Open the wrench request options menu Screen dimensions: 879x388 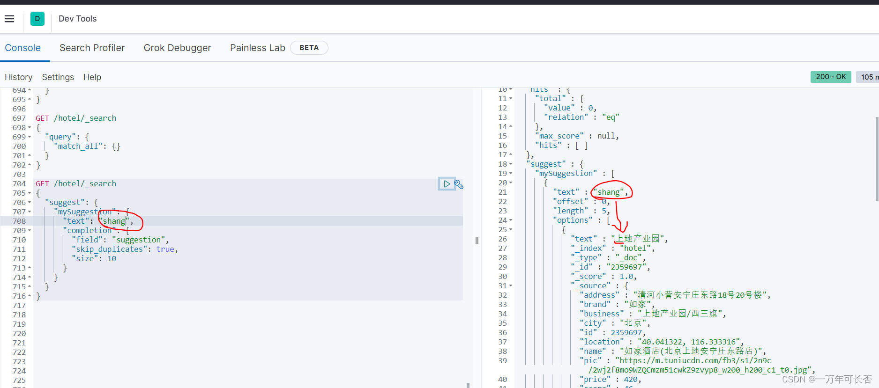pos(459,184)
